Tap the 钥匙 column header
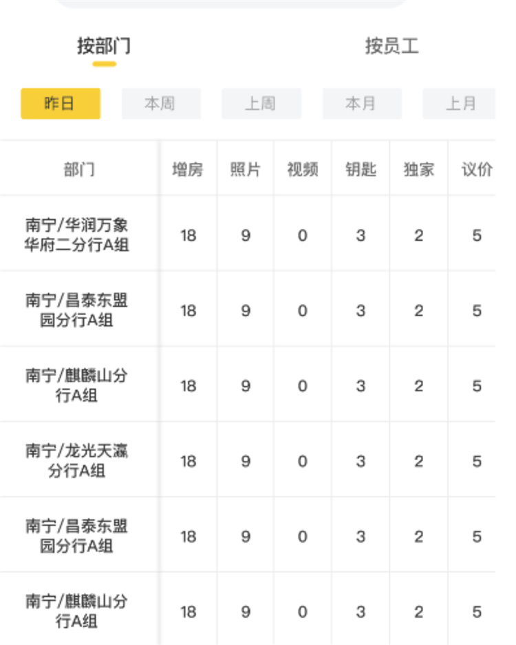This screenshot has width=516, height=645. click(x=361, y=169)
